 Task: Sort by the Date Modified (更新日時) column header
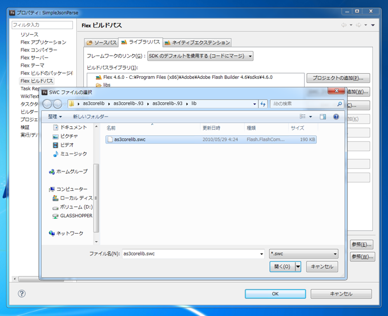(222, 128)
